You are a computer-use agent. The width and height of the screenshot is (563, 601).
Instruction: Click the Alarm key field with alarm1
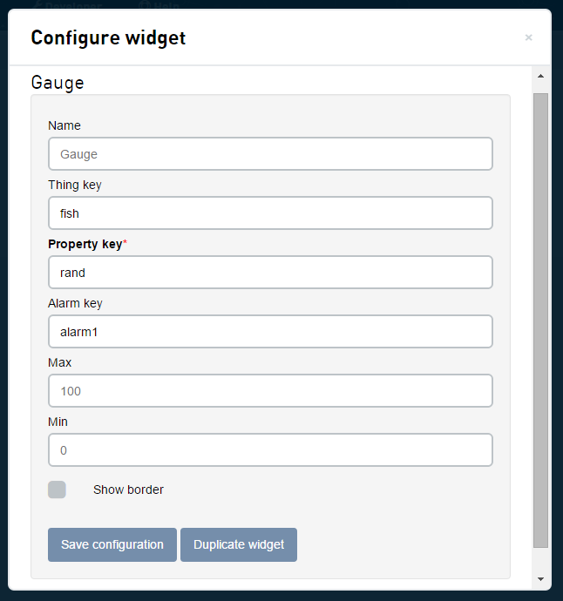pyautogui.click(x=270, y=332)
